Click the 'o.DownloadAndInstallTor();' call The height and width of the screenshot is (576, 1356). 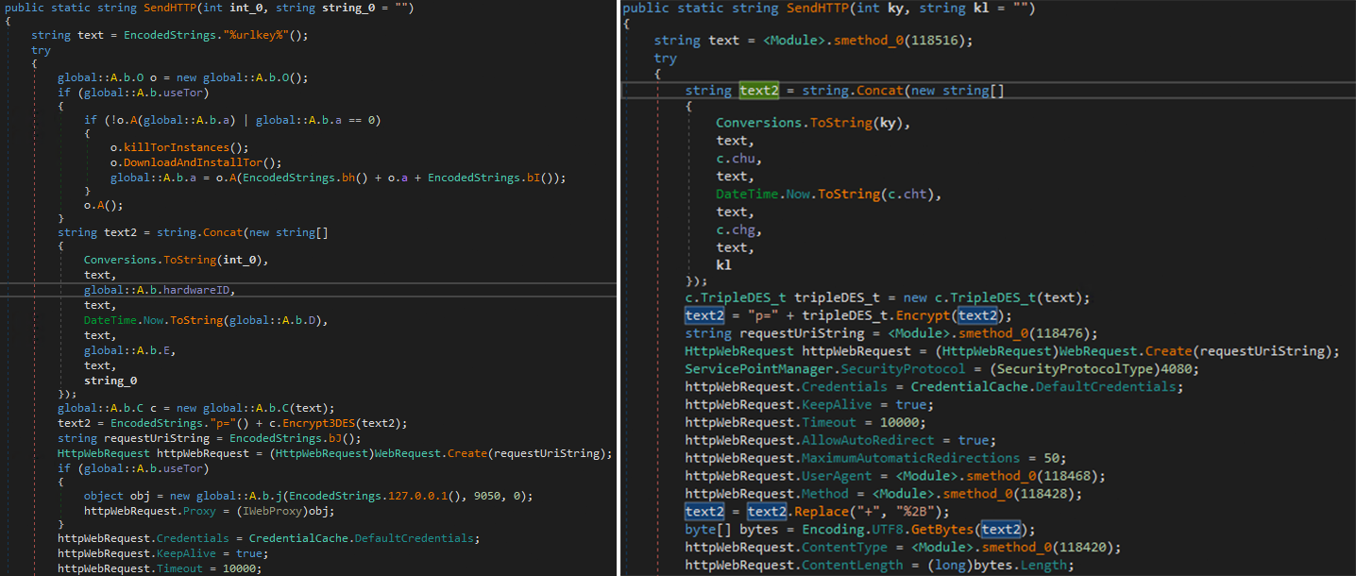coord(195,162)
